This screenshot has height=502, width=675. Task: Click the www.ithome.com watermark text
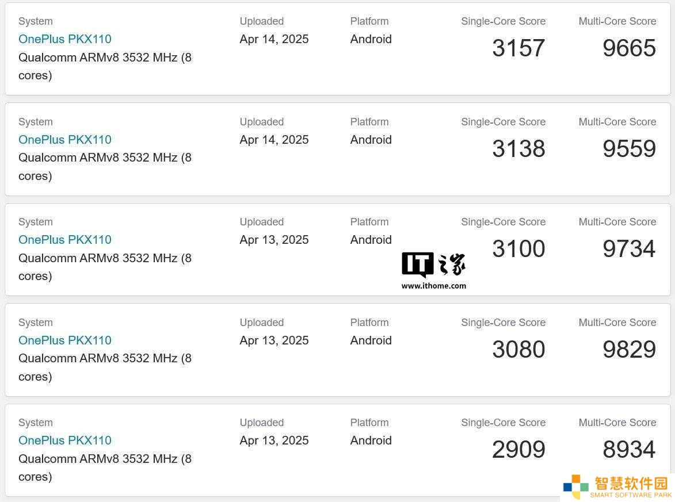[433, 286]
